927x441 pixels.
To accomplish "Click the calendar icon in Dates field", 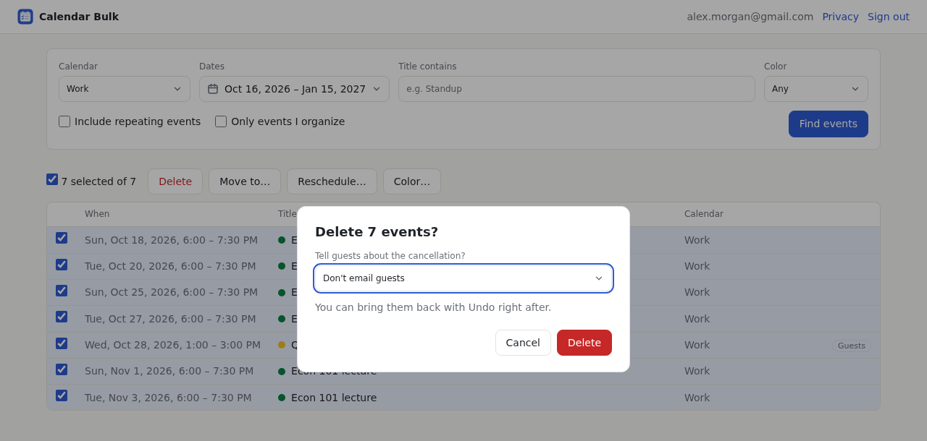I will click(x=213, y=89).
